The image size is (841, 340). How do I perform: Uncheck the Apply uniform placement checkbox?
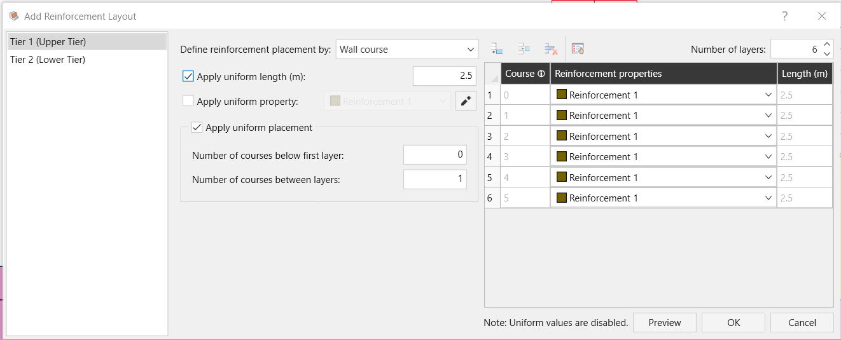[197, 128]
